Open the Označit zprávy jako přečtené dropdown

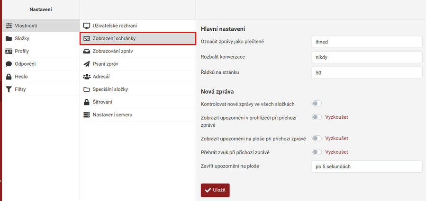[x=366, y=42]
